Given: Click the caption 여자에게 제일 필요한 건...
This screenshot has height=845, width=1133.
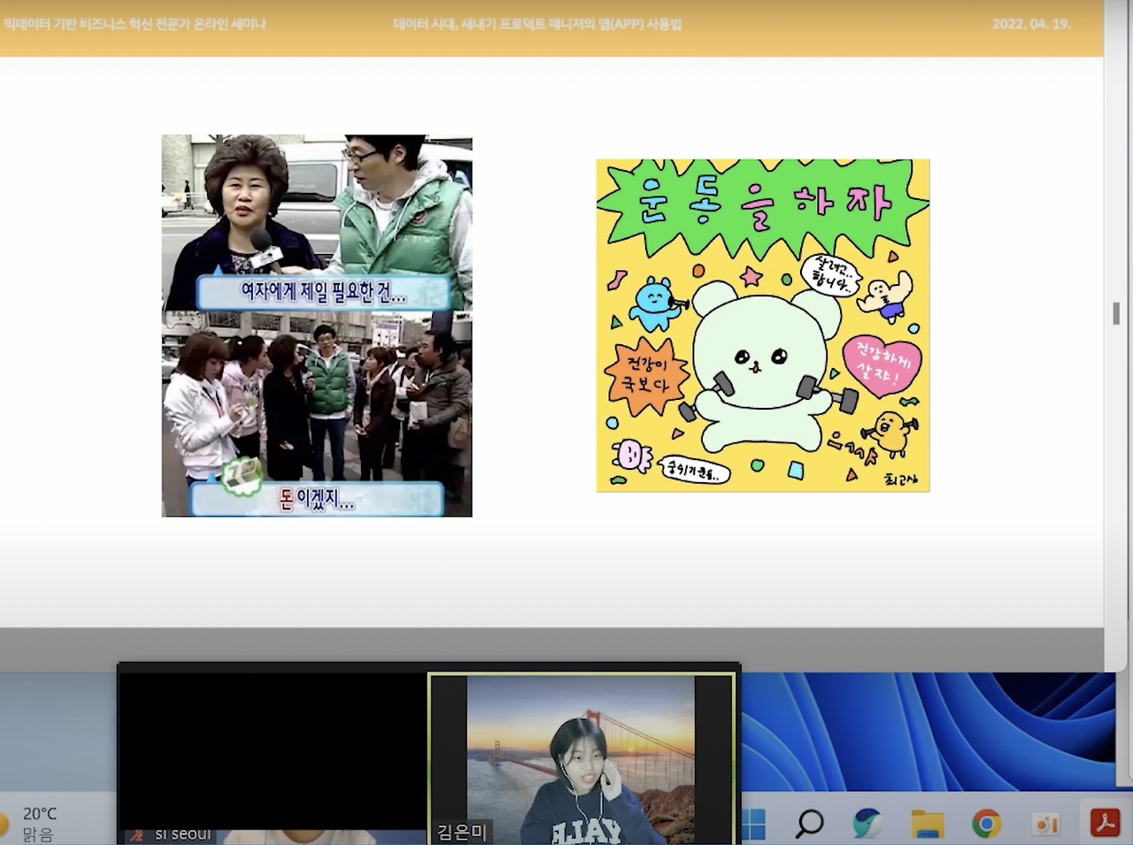Looking at the screenshot, I should click(322, 292).
